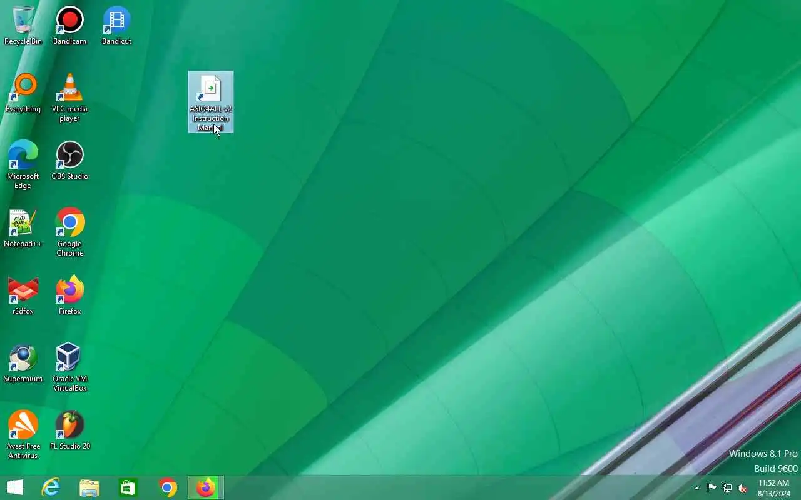The image size is (801, 500).
Task: Show hidden system tray icons
Action: tap(697, 488)
